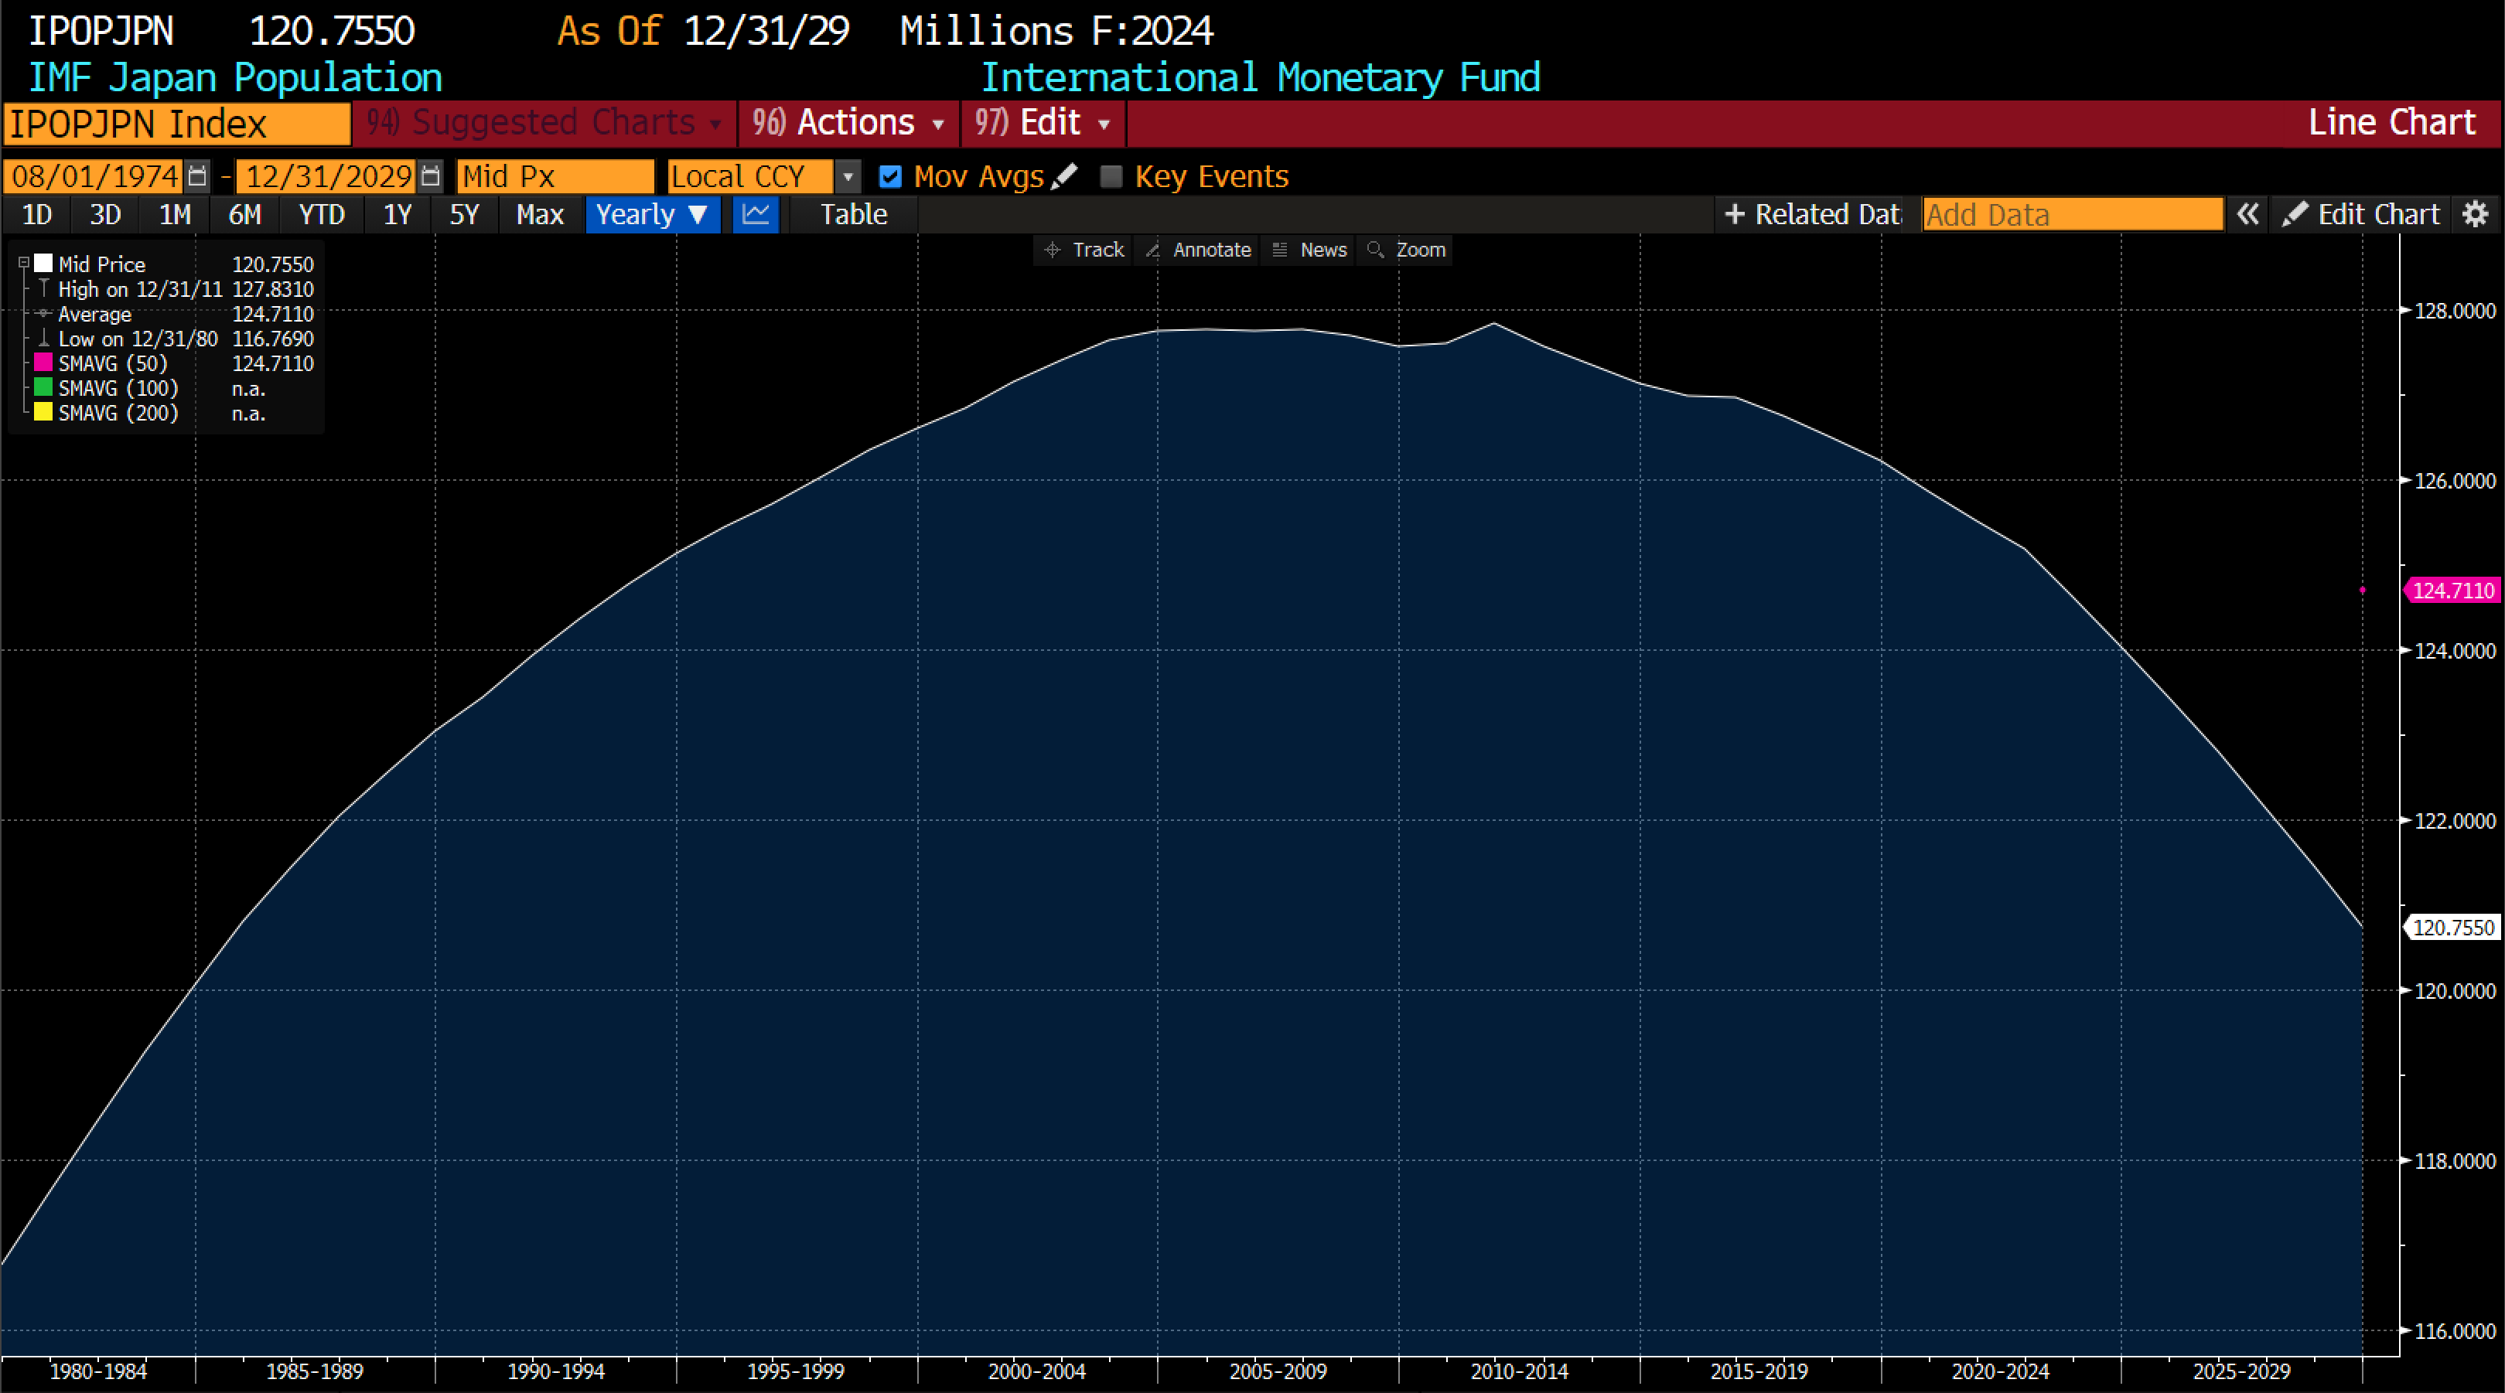Open end date calendar picker icon

point(430,176)
